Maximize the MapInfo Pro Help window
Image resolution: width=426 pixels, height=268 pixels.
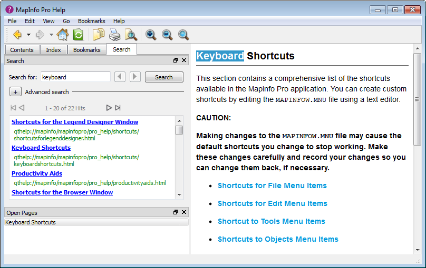(395, 10)
